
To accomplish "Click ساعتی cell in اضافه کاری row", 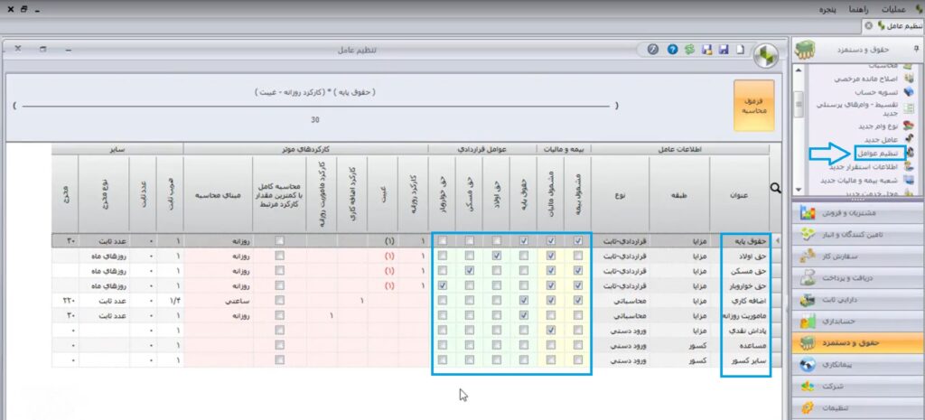I will 219,300.
